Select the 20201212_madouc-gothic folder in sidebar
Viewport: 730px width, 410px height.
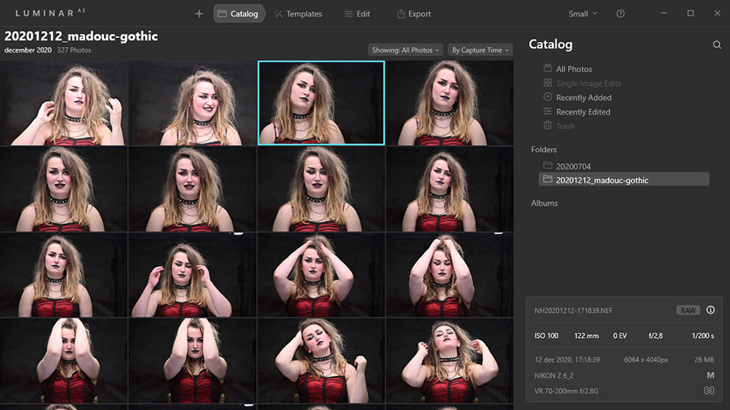coord(624,179)
